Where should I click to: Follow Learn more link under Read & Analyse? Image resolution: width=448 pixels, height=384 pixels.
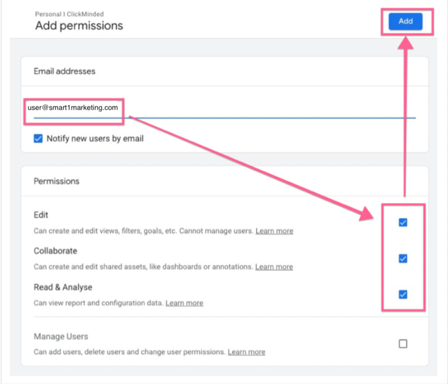[184, 303]
